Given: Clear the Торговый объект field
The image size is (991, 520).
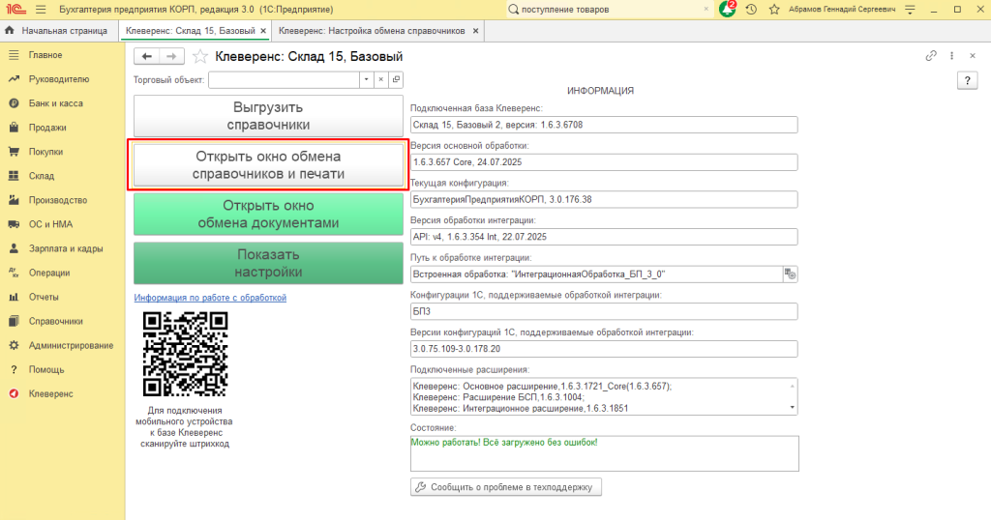Looking at the screenshot, I should coord(381,80).
